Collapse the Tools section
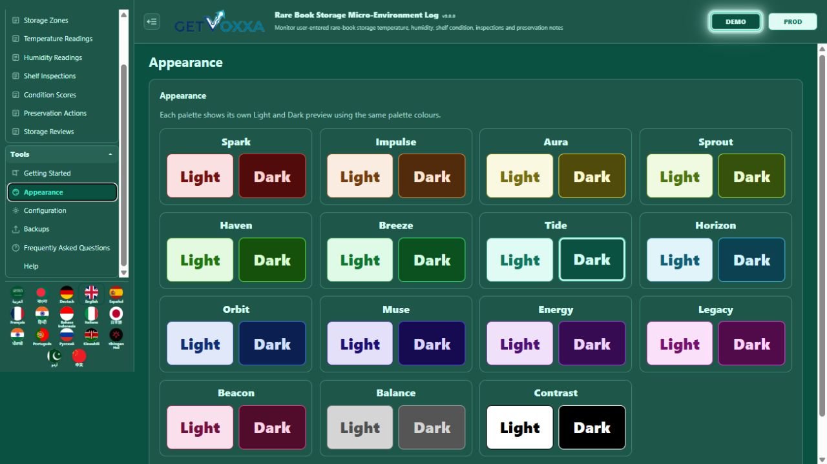The width and height of the screenshot is (827, 464). (62, 154)
